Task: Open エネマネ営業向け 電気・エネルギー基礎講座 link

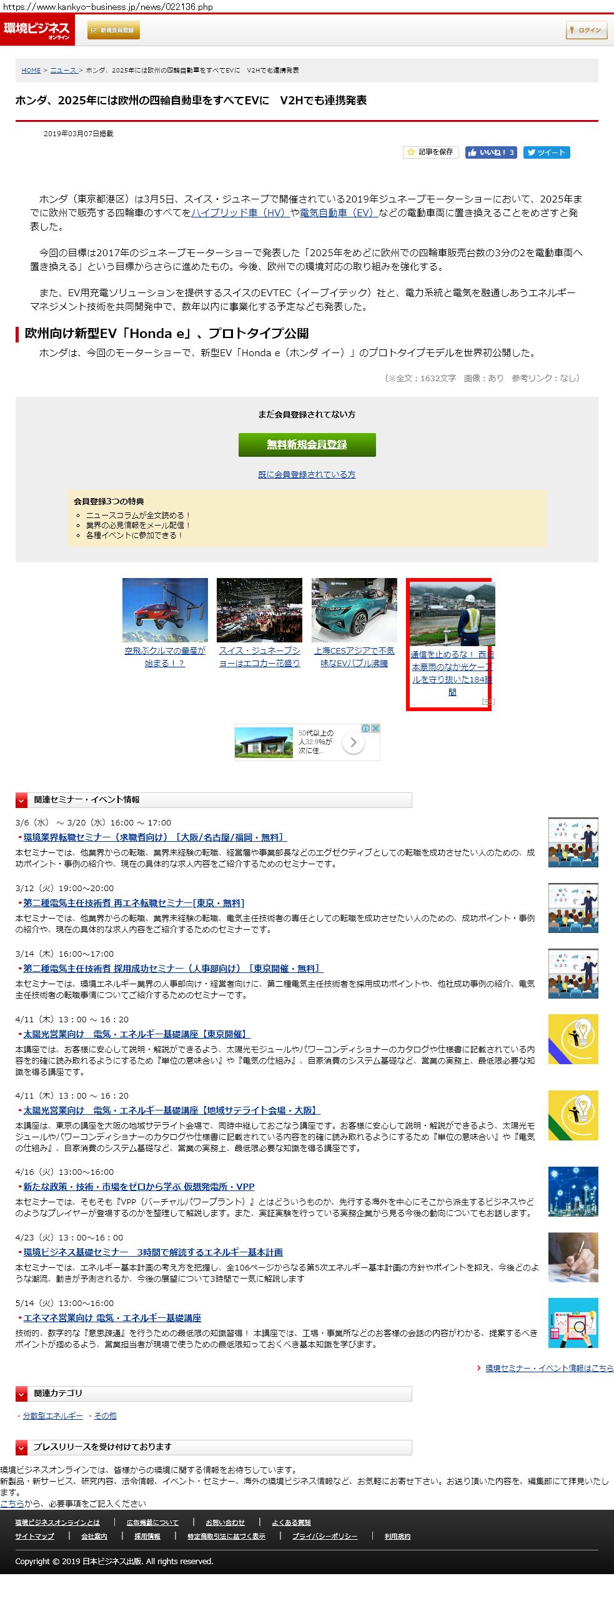Action: [112, 1318]
